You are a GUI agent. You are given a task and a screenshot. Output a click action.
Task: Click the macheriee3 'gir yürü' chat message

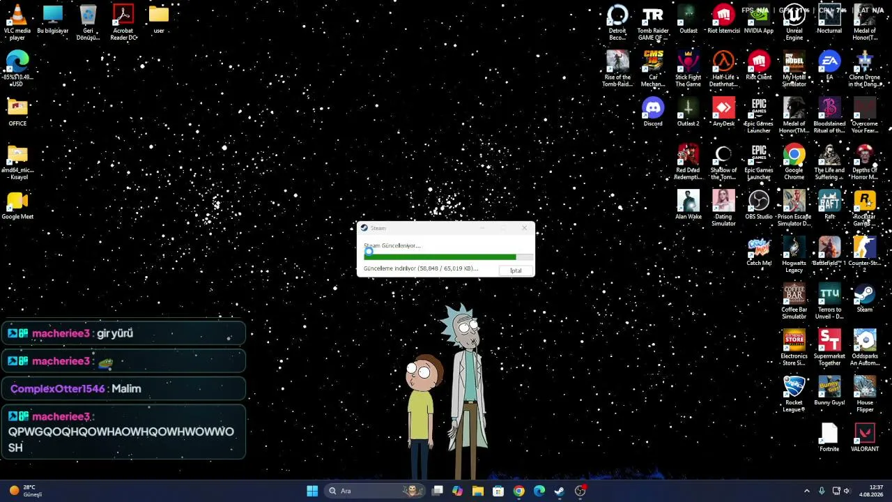(x=123, y=333)
